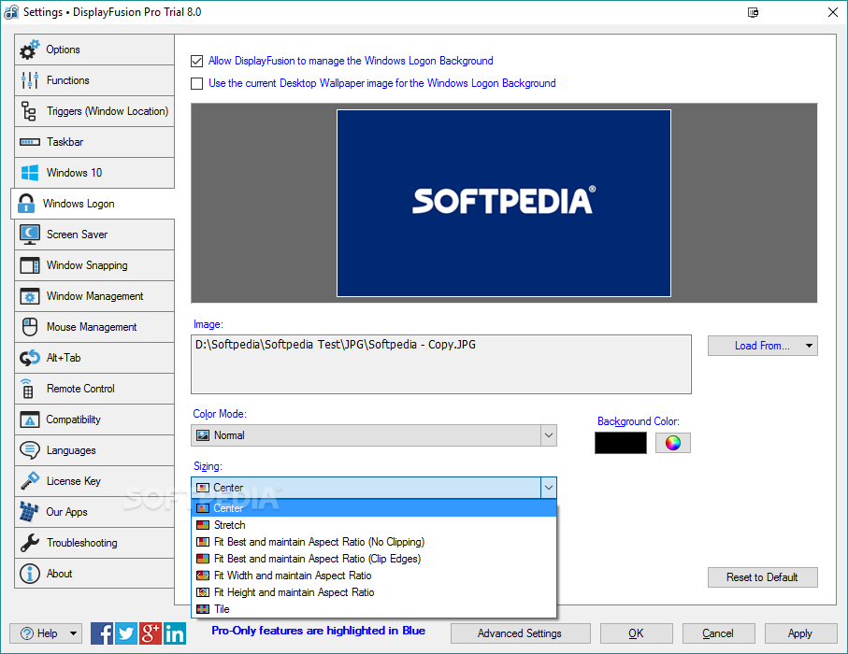The height and width of the screenshot is (654, 848).
Task: Choose Stretch in the Sizing list
Action: 374,525
